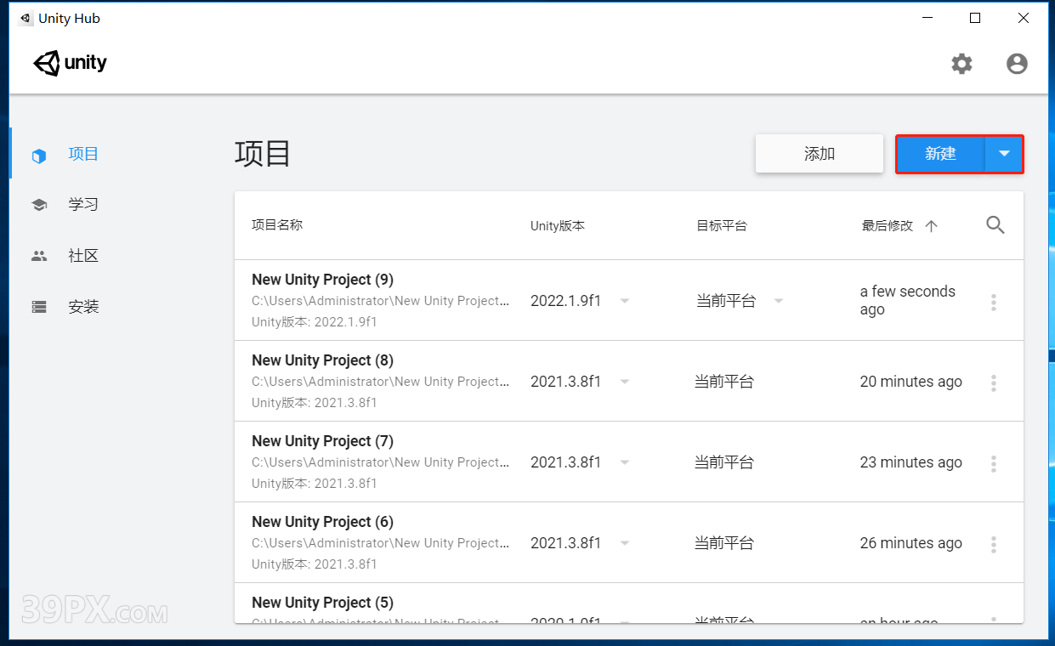This screenshot has height=646, width=1055.
Task: Sort by 项目名称 column header
Action: (x=277, y=225)
